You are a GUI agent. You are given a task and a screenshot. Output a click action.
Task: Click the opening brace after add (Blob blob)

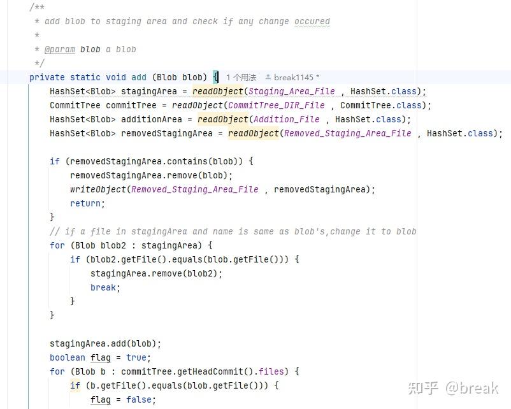215,77
